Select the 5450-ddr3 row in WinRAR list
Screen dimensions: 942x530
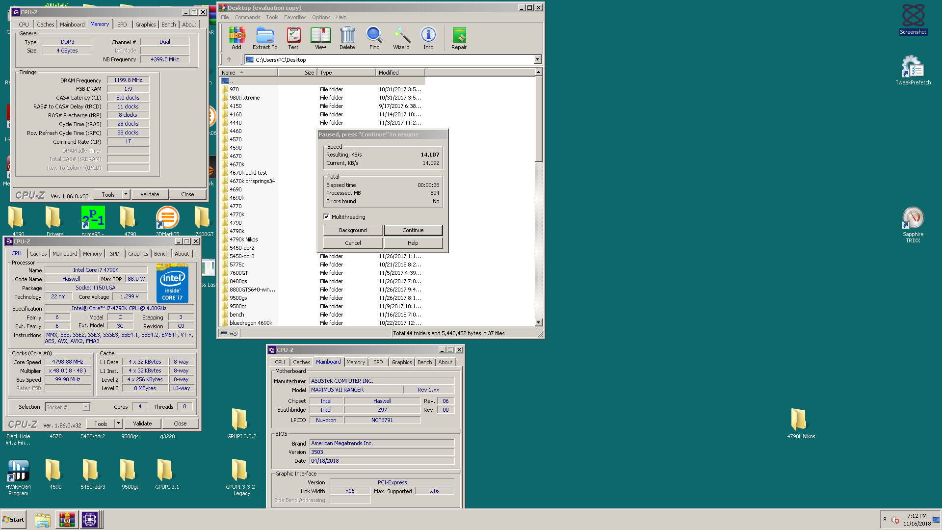coord(322,256)
